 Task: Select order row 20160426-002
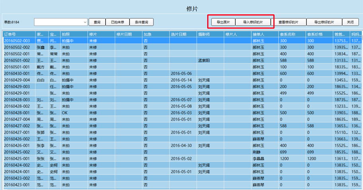[182, 139]
